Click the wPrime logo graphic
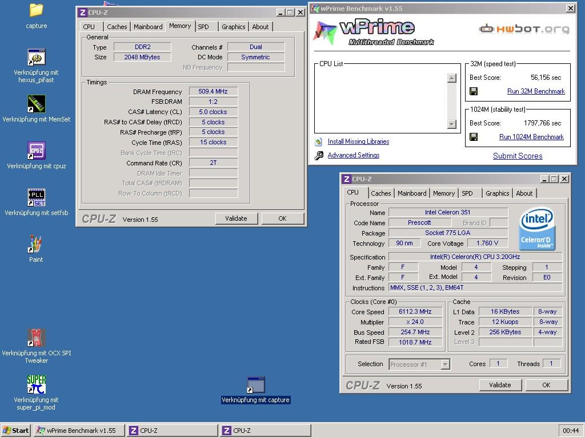The width and height of the screenshot is (585, 438). click(x=374, y=33)
